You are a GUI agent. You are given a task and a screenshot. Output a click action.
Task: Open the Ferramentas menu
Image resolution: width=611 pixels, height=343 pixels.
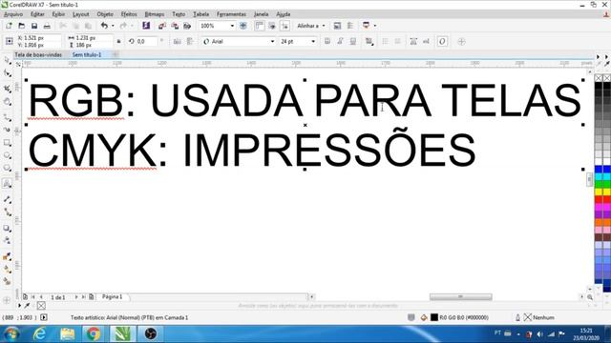click(x=231, y=14)
